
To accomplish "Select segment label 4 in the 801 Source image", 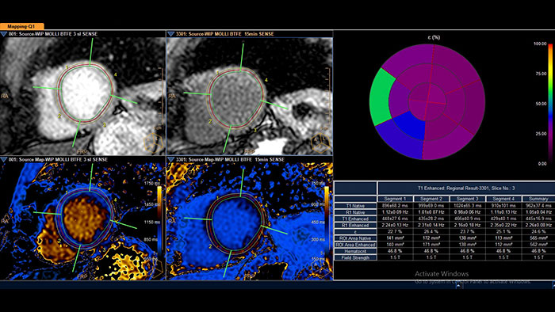I will [116, 74].
